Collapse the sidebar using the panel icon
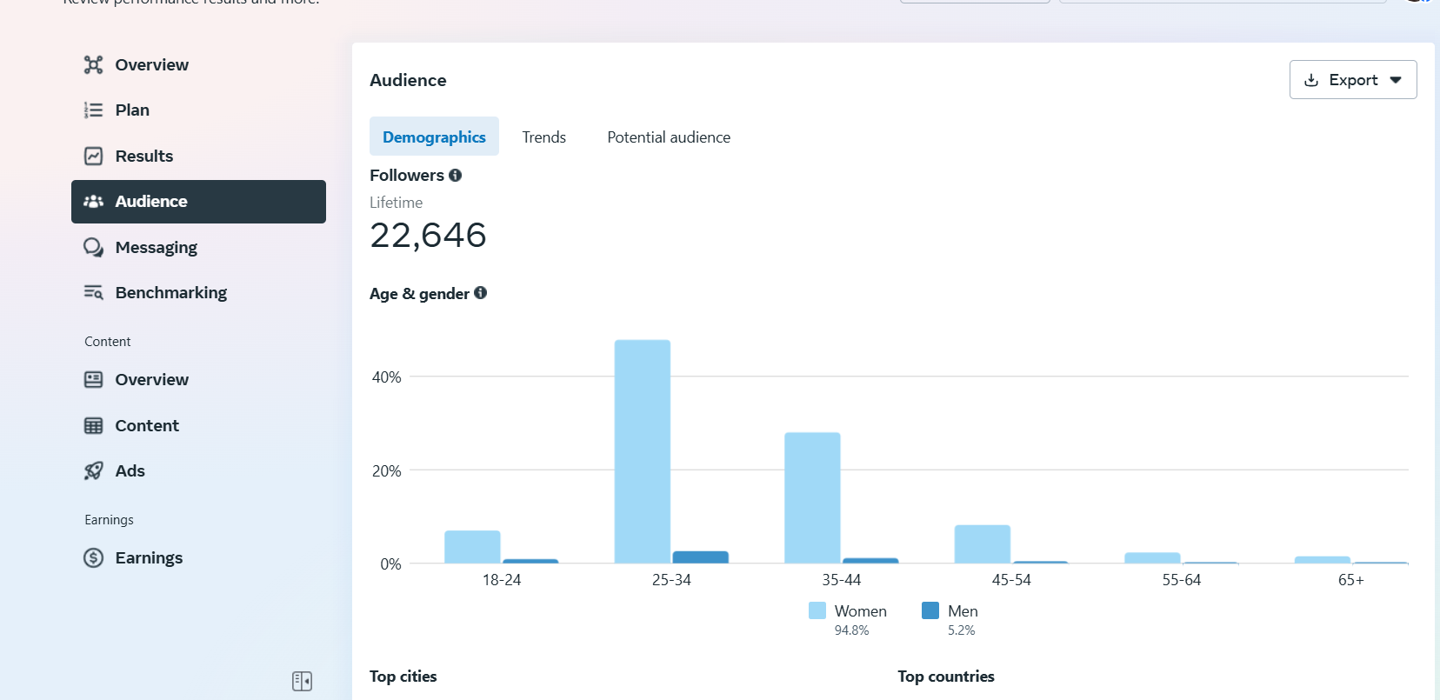The width and height of the screenshot is (1440, 700). point(302,681)
